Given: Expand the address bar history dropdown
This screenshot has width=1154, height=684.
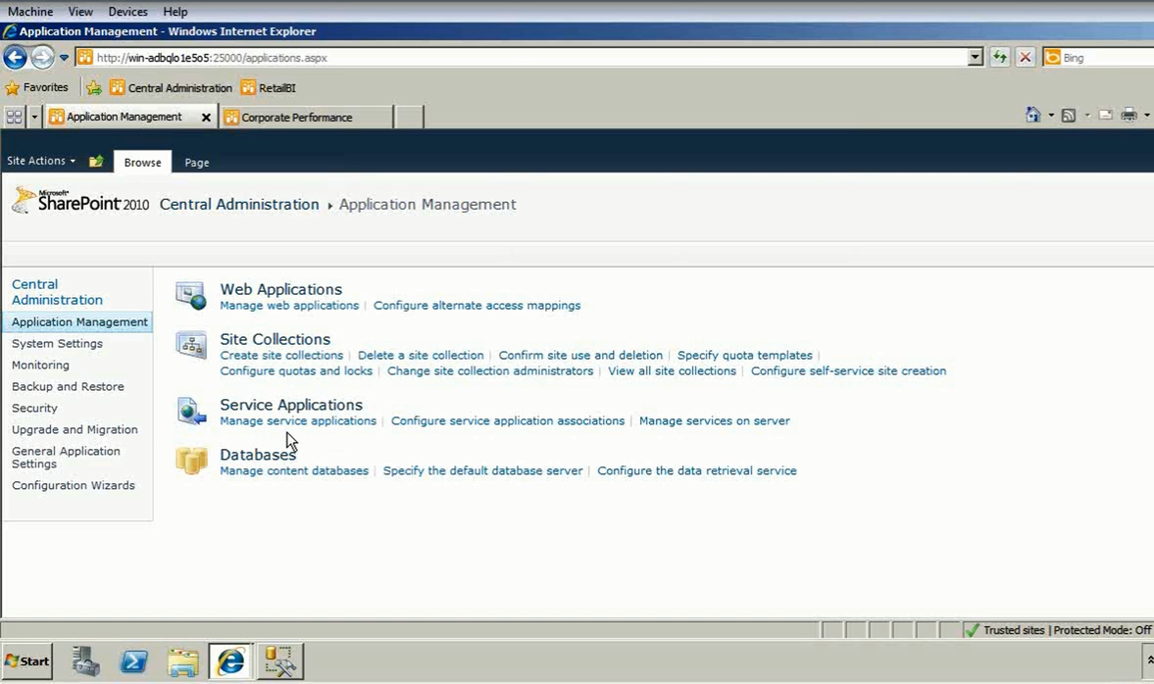Looking at the screenshot, I should [975, 57].
